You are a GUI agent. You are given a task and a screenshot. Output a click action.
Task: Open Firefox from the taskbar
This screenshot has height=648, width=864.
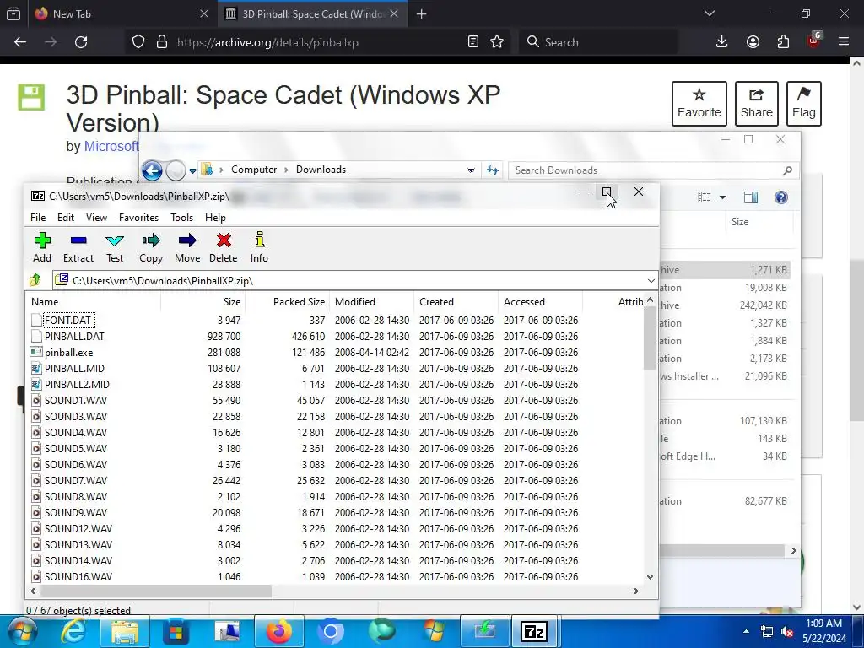click(x=278, y=631)
